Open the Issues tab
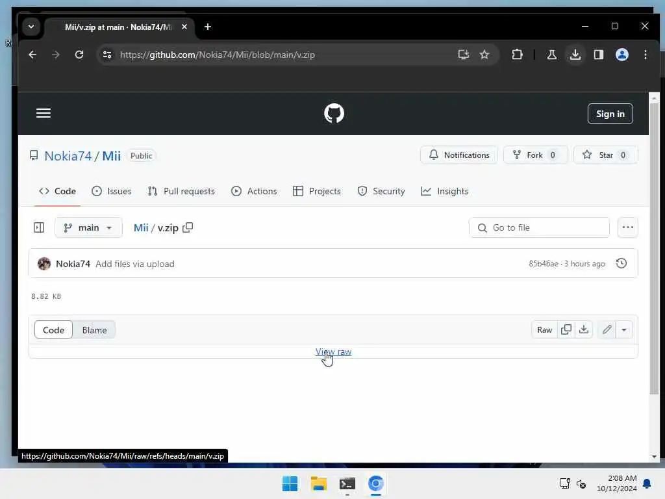The height and width of the screenshot is (499, 665). (112, 192)
